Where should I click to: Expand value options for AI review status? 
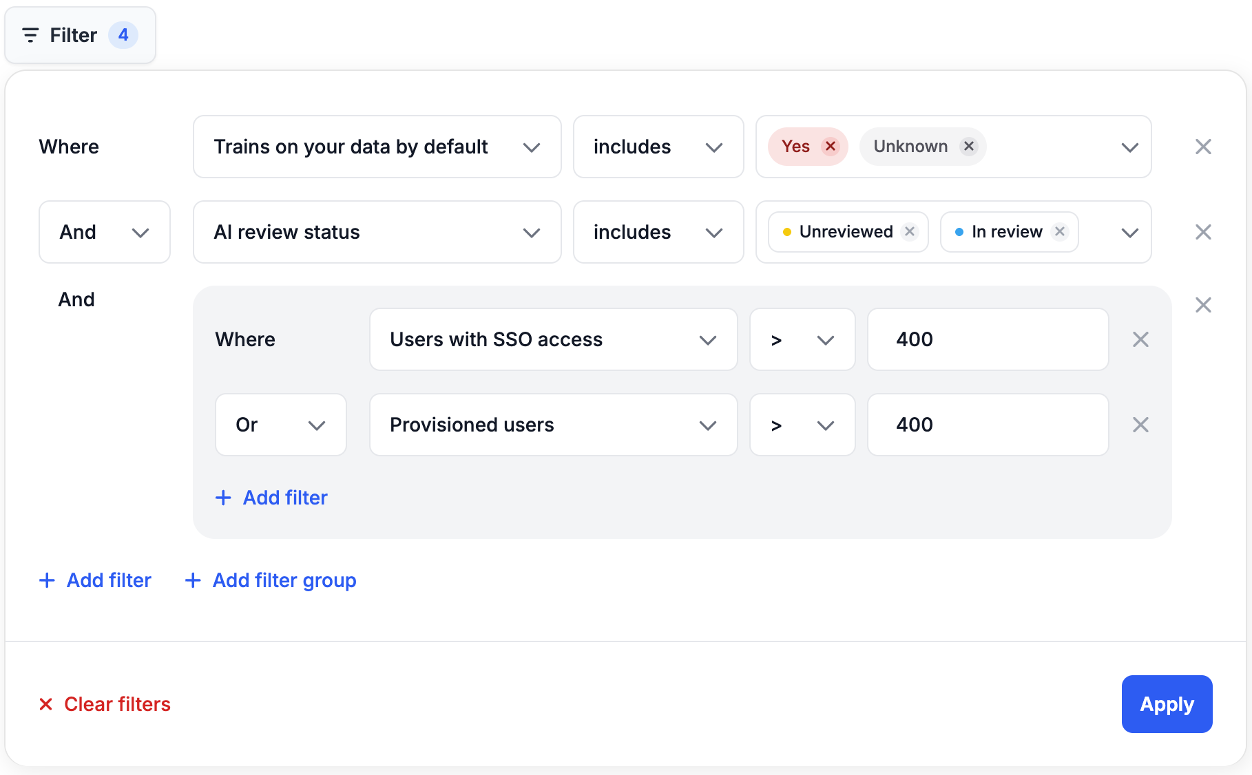click(x=1129, y=232)
